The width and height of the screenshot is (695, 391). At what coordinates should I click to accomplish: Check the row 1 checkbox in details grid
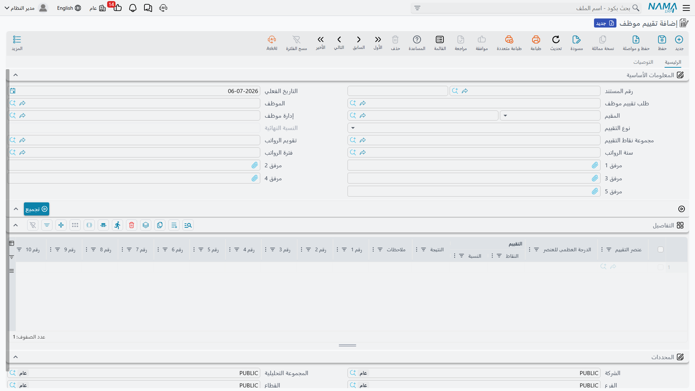(661, 267)
